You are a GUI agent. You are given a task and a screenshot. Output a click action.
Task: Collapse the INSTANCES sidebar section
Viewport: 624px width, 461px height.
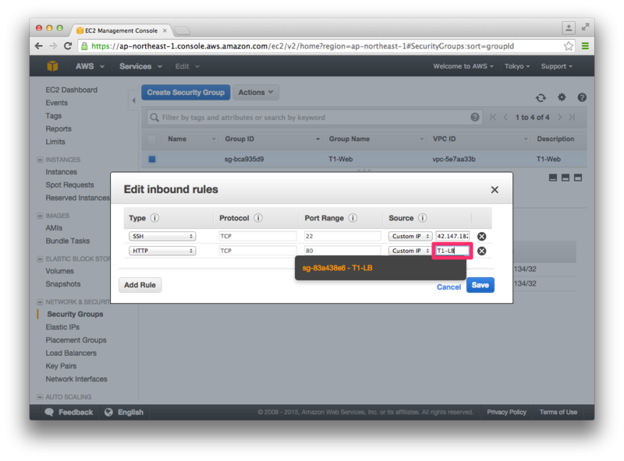pyautogui.click(x=40, y=160)
